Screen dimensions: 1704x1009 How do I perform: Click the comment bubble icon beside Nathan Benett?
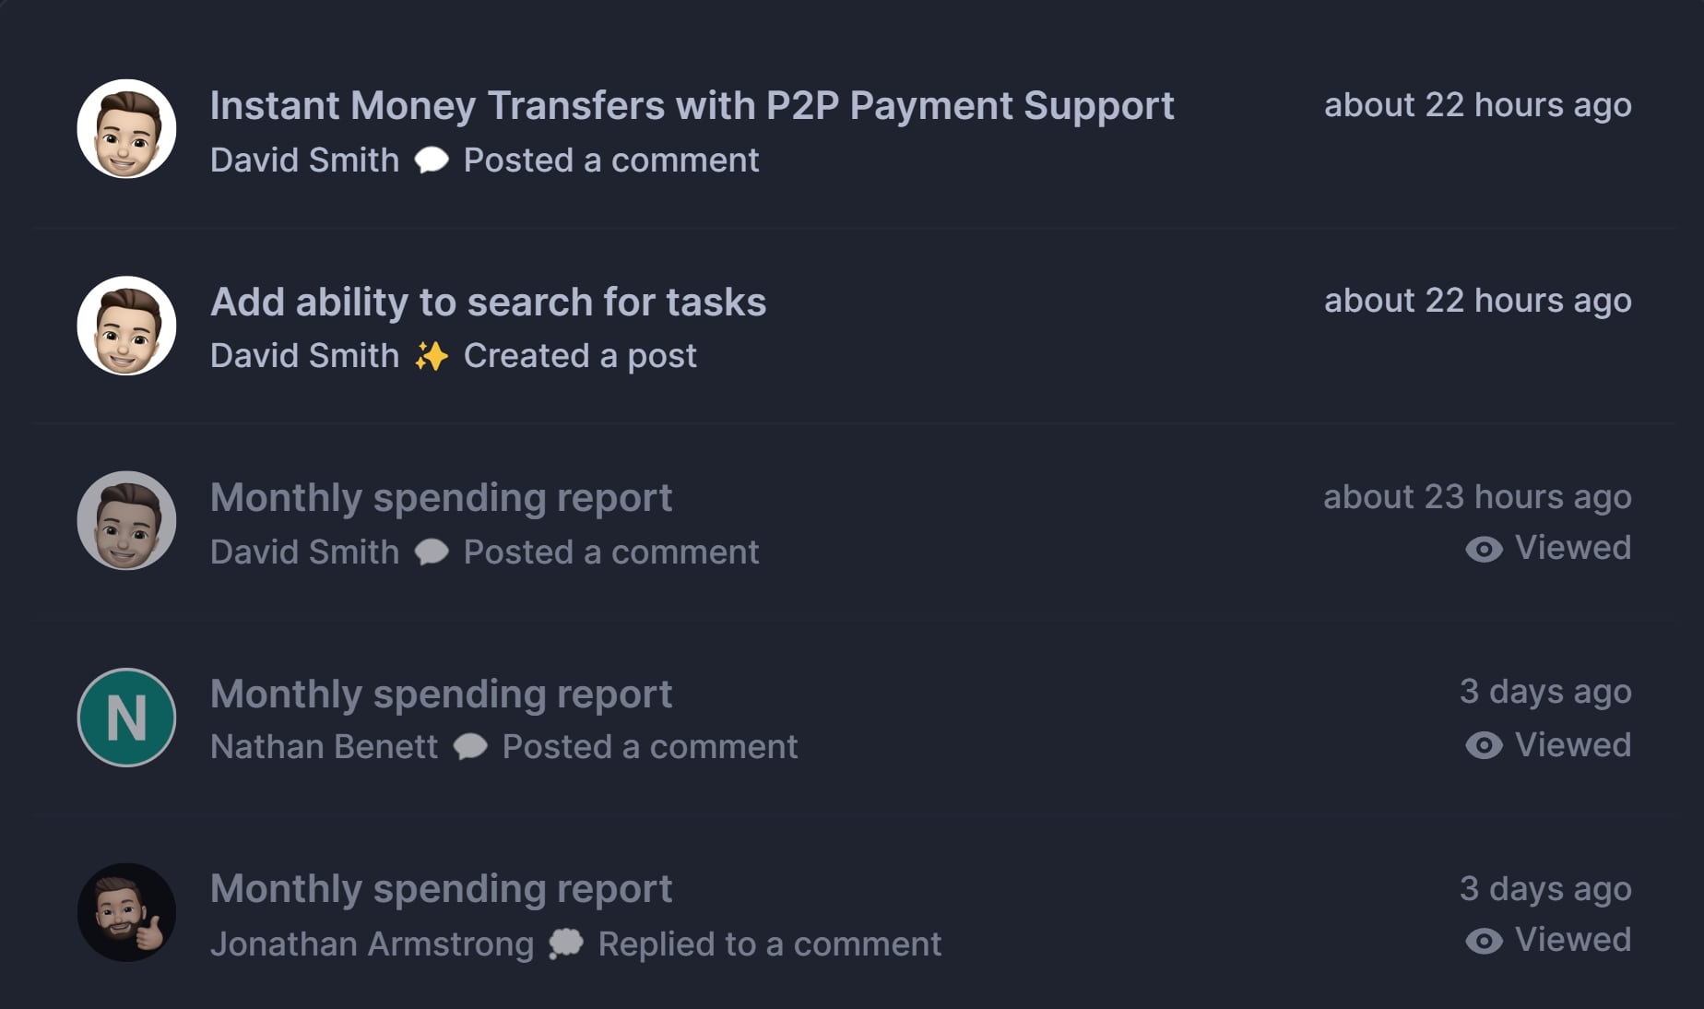pos(470,747)
